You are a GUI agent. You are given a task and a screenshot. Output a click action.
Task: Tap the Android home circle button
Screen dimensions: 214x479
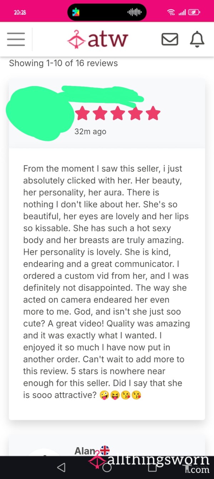click(107, 467)
